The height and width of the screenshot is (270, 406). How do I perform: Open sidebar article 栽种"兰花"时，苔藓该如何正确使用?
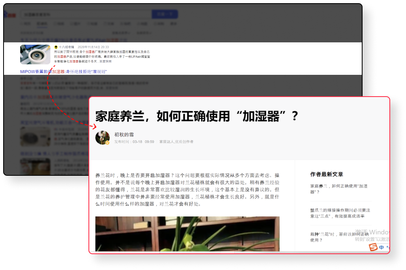(x=339, y=237)
